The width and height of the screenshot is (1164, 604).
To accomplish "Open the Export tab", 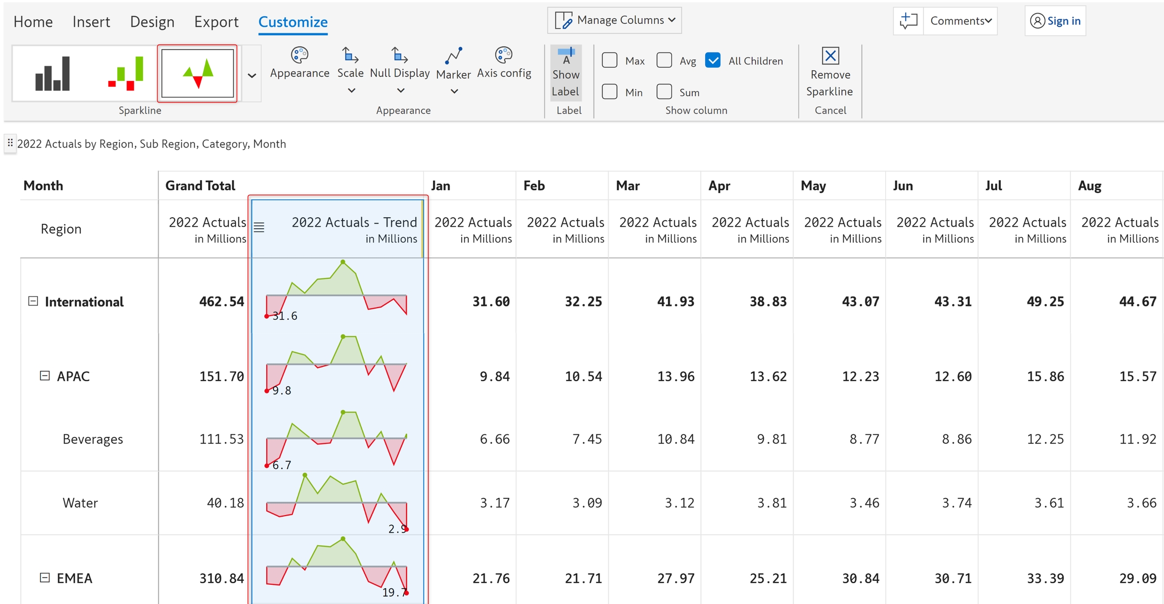I will click(216, 22).
